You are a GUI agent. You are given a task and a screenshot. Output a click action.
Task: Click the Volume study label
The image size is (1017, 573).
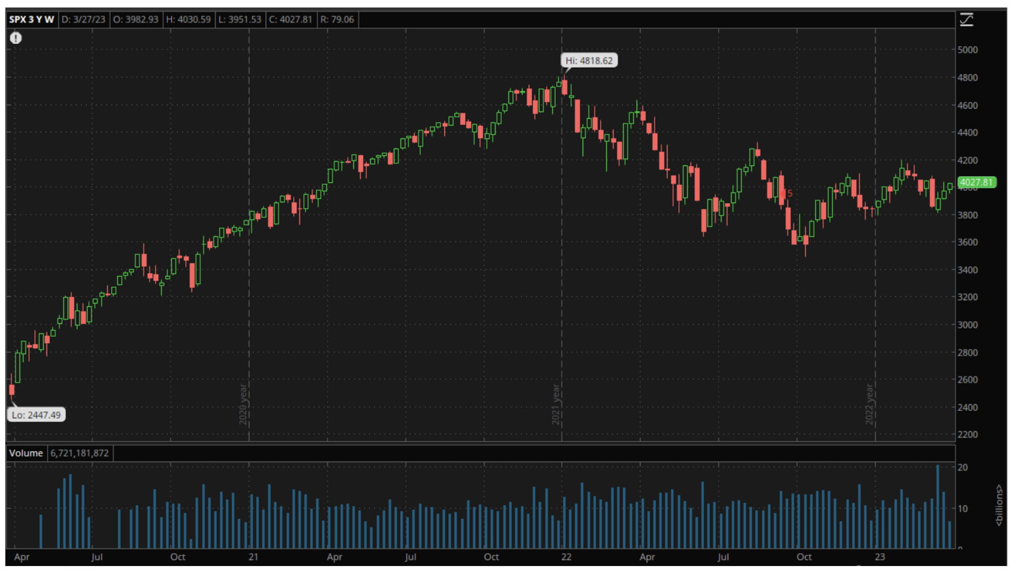pyautogui.click(x=26, y=453)
